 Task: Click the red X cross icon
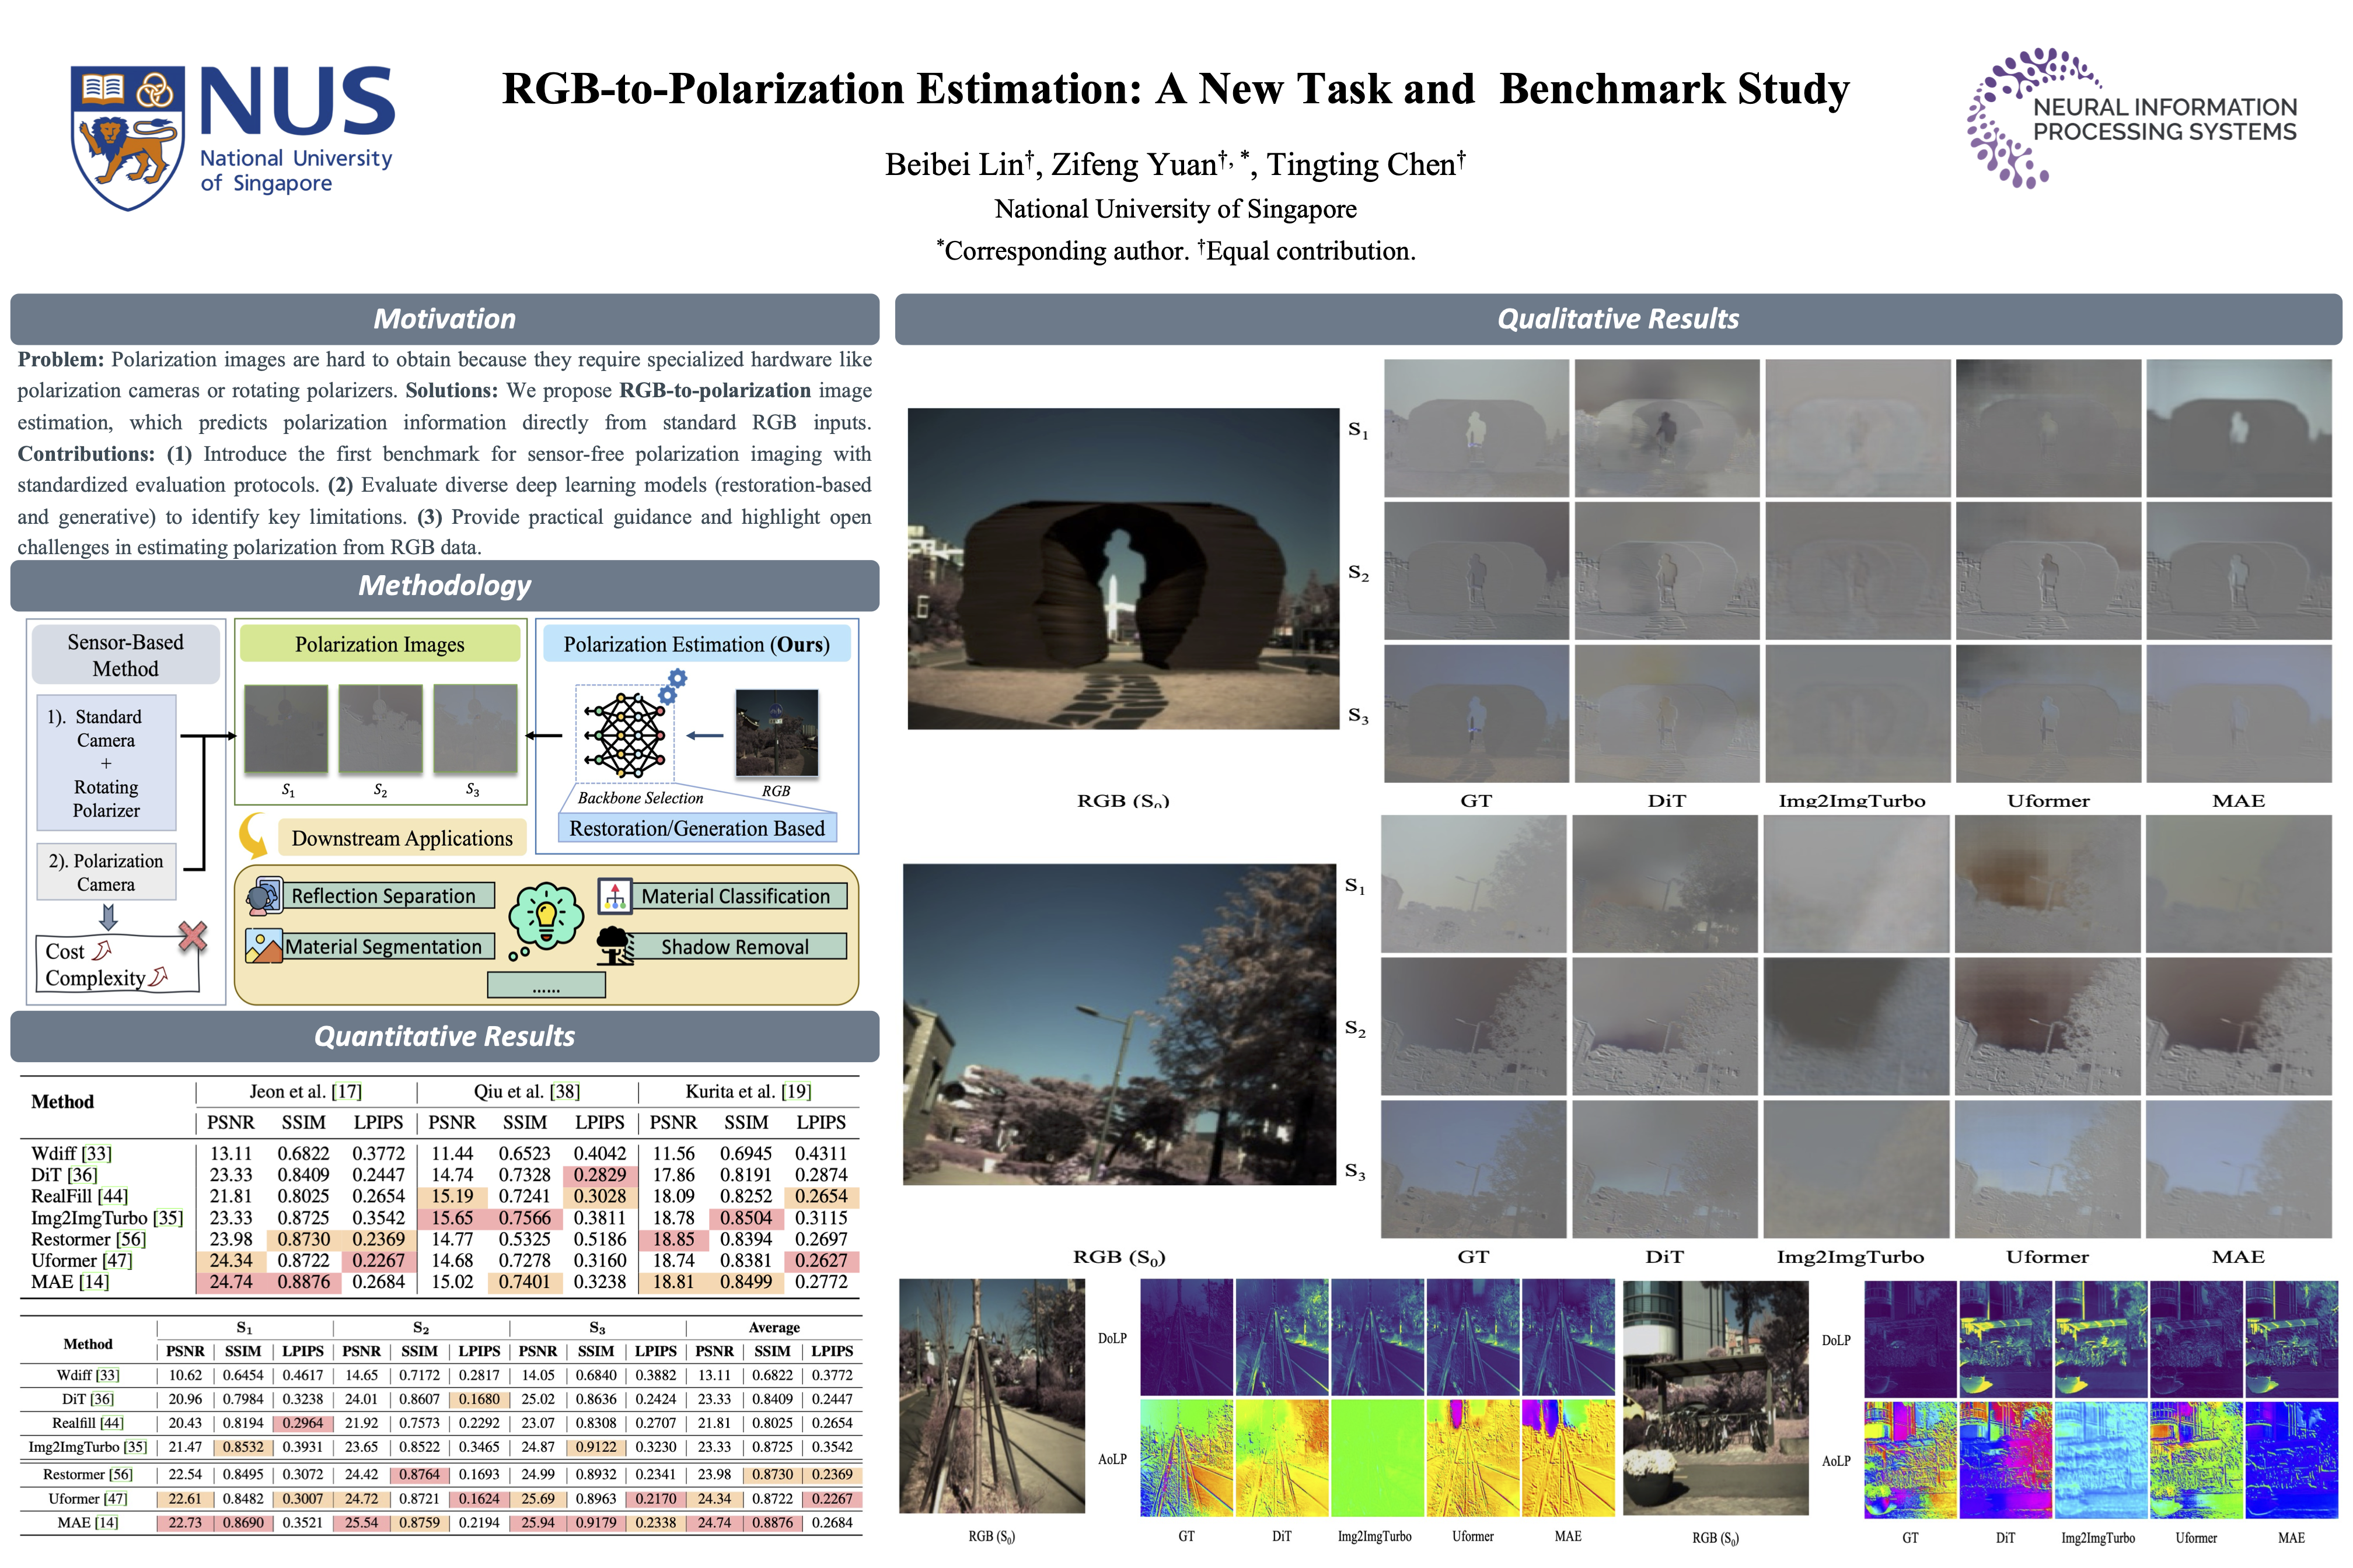pyautogui.click(x=192, y=936)
